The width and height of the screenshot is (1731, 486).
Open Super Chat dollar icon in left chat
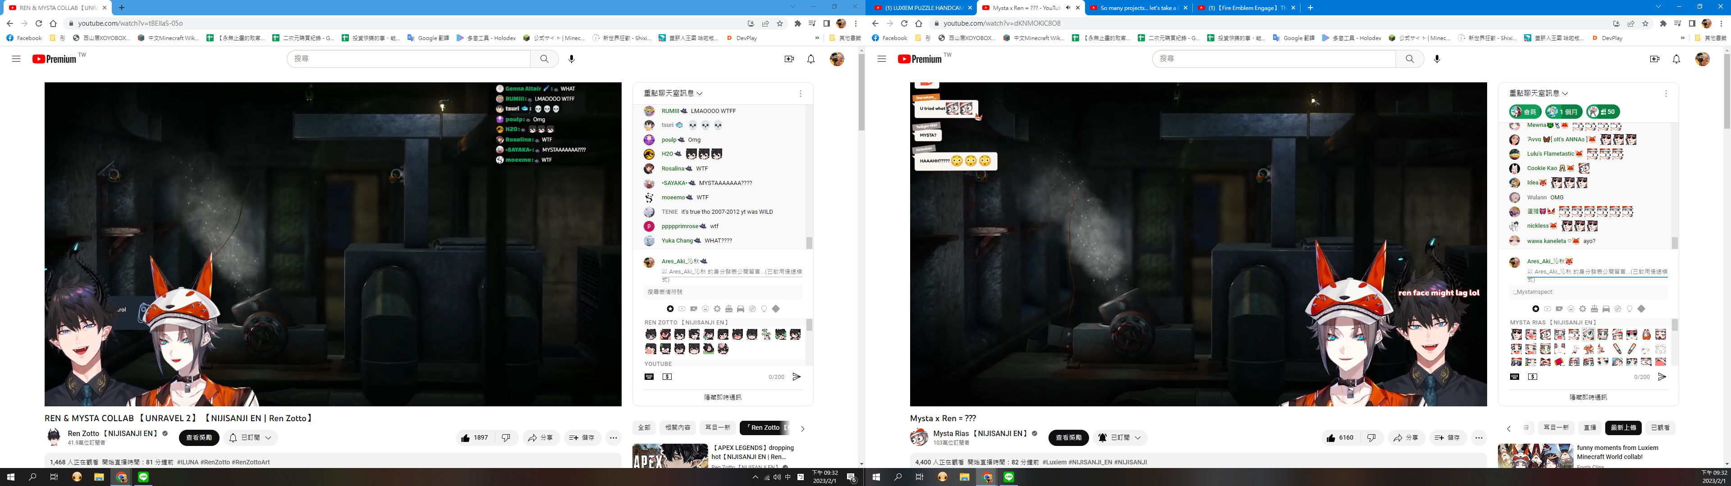tap(667, 377)
